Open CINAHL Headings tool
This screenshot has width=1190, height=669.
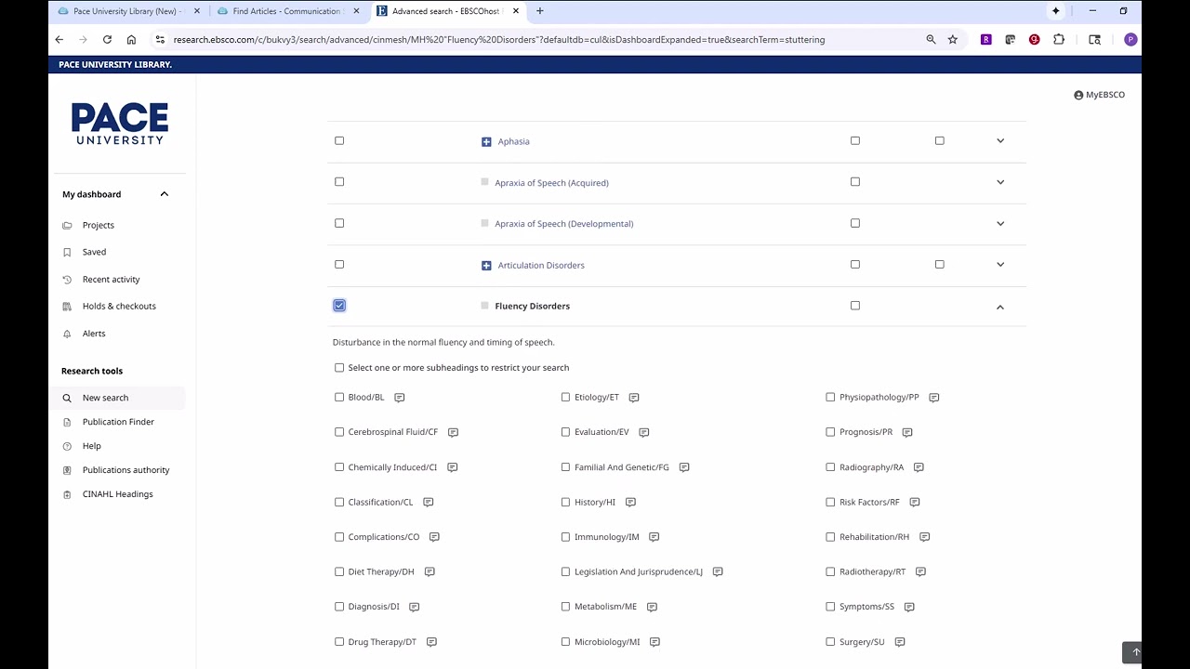(117, 494)
